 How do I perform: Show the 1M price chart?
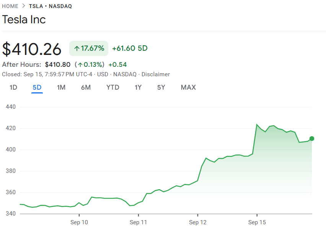61,87
